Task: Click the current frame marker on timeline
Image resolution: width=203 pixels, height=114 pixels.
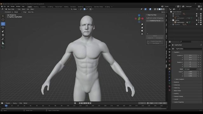Action: (x=6, y=106)
